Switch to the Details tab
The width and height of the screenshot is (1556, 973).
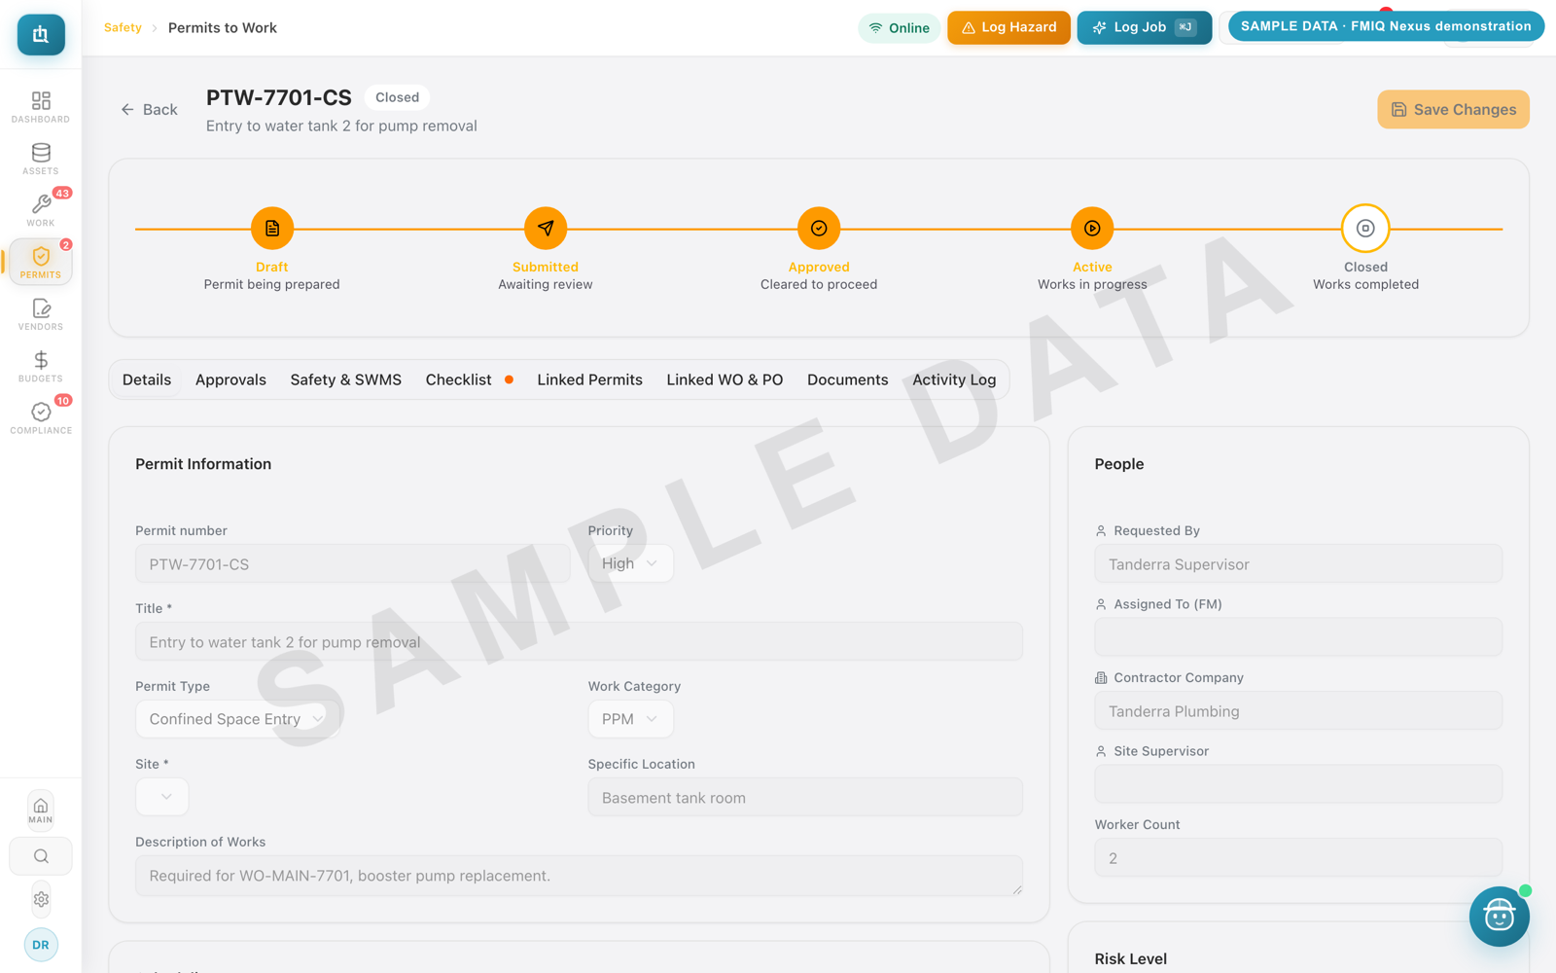pyautogui.click(x=147, y=379)
